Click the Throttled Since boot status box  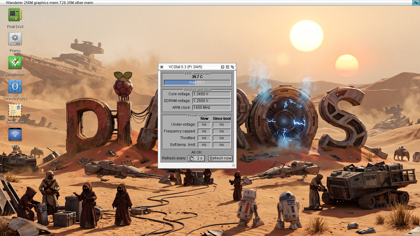(222, 138)
